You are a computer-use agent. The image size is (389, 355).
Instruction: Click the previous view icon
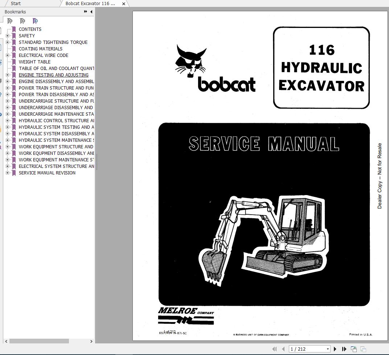pyautogui.click(x=354, y=349)
